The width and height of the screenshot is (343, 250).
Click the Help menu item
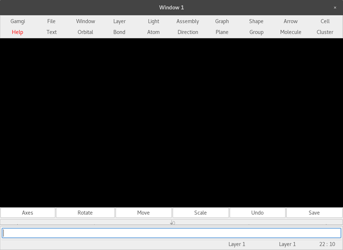tap(18, 32)
